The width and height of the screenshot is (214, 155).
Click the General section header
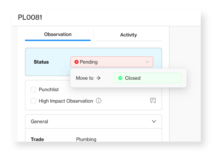94,121
